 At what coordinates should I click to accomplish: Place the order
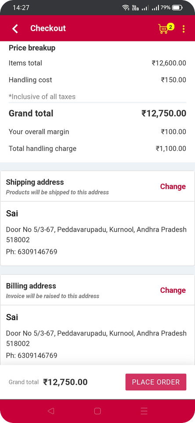(155, 382)
